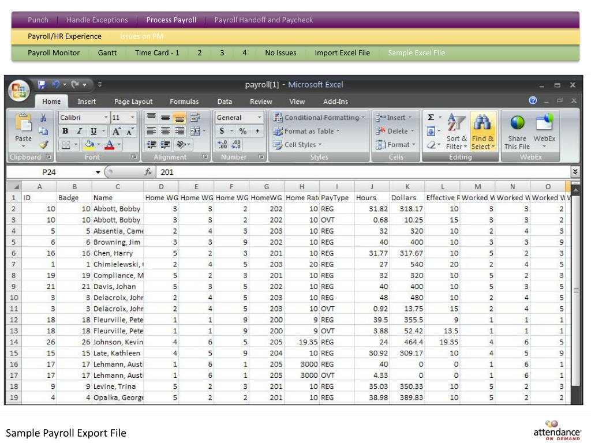Cut selection with scissors icon
Viewport: 591px width, 443px height.
43,118
